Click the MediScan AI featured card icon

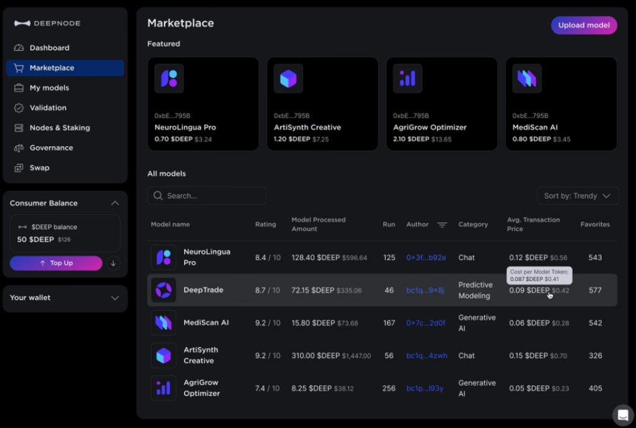(527, 78)
